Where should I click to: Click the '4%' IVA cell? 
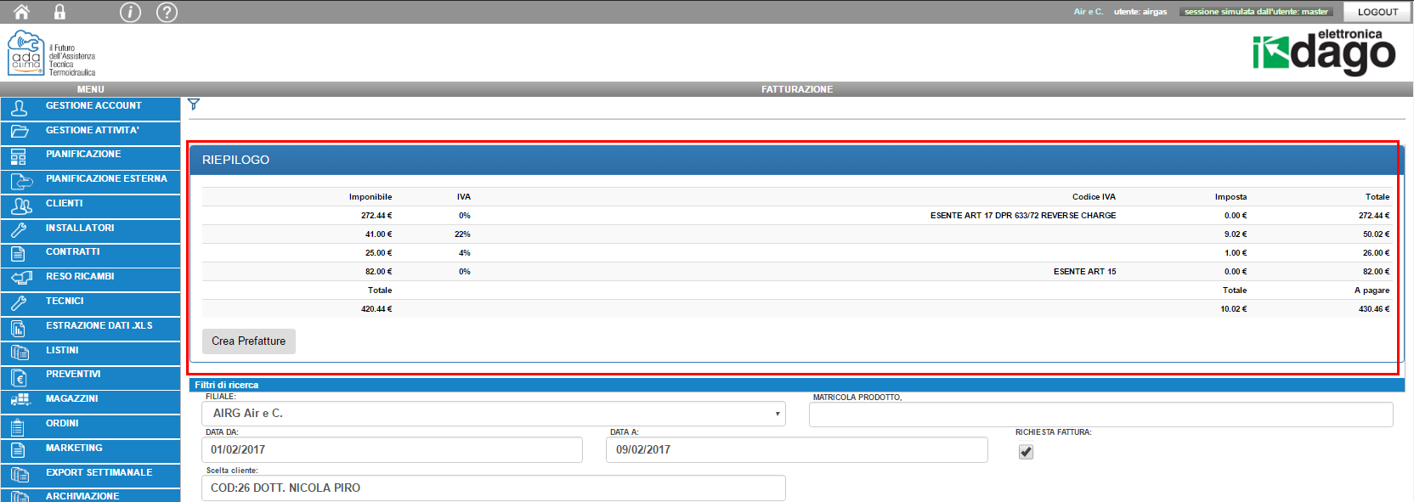(464, 253)
